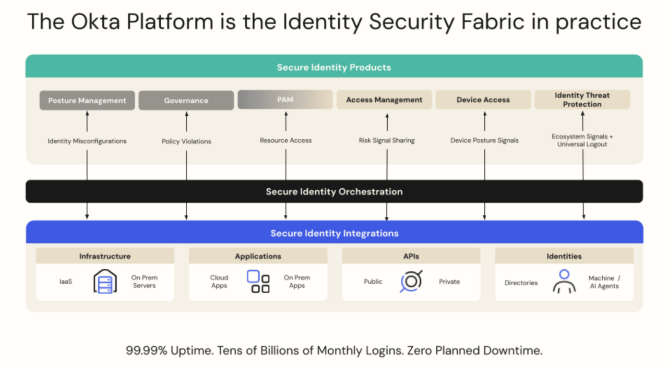668x378 pixels.
Task: Select the Identity Threat Protection pill
Action: (x=582, y=100)
